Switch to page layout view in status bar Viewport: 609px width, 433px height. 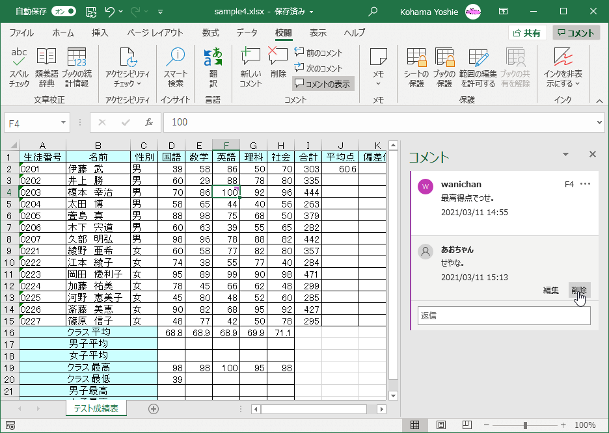[441, 425]
